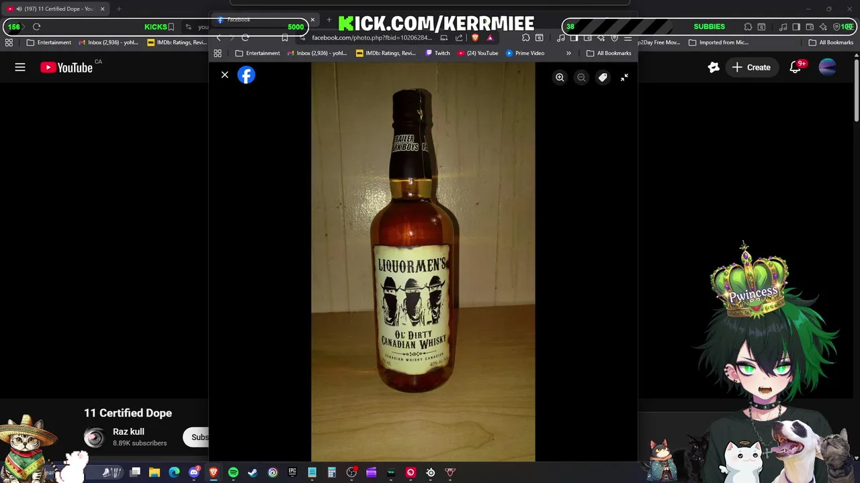Reload the YouTube window page
Image resolution: width=860 pixels, height=483 pixels.
click(x=36, y=27)
